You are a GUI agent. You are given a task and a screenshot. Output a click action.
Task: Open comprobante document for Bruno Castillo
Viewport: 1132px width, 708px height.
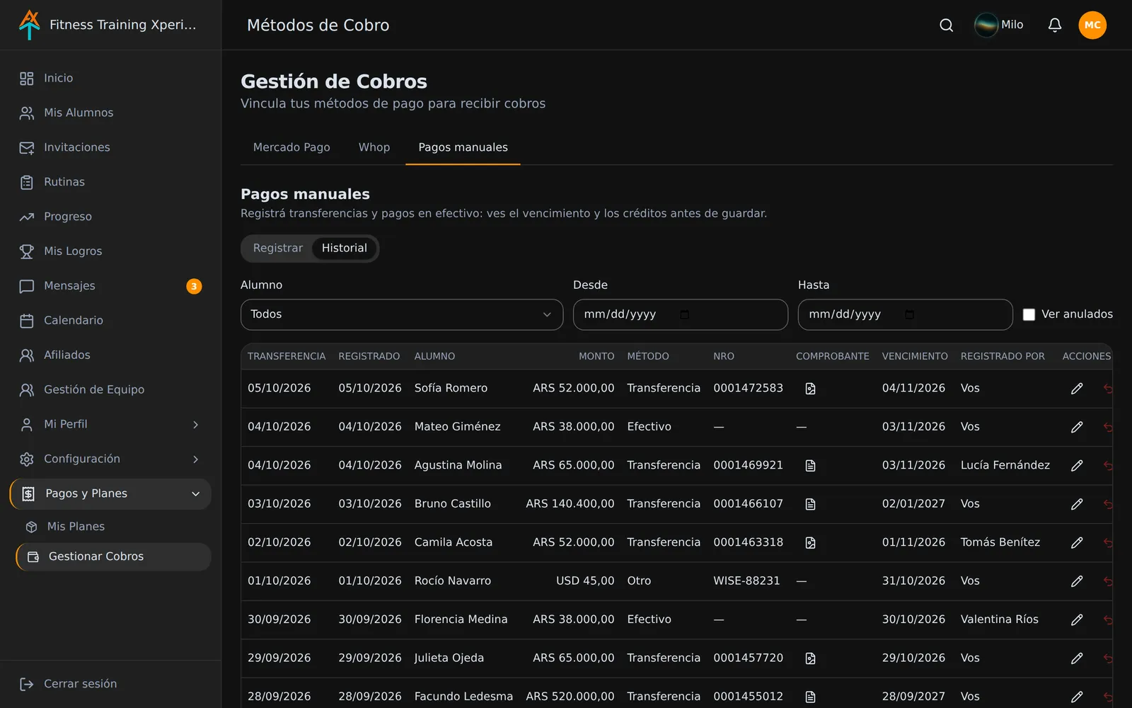tap(810, 504)
